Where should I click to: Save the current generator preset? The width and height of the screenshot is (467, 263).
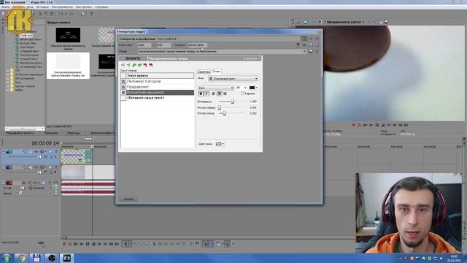tap(311, 51)
